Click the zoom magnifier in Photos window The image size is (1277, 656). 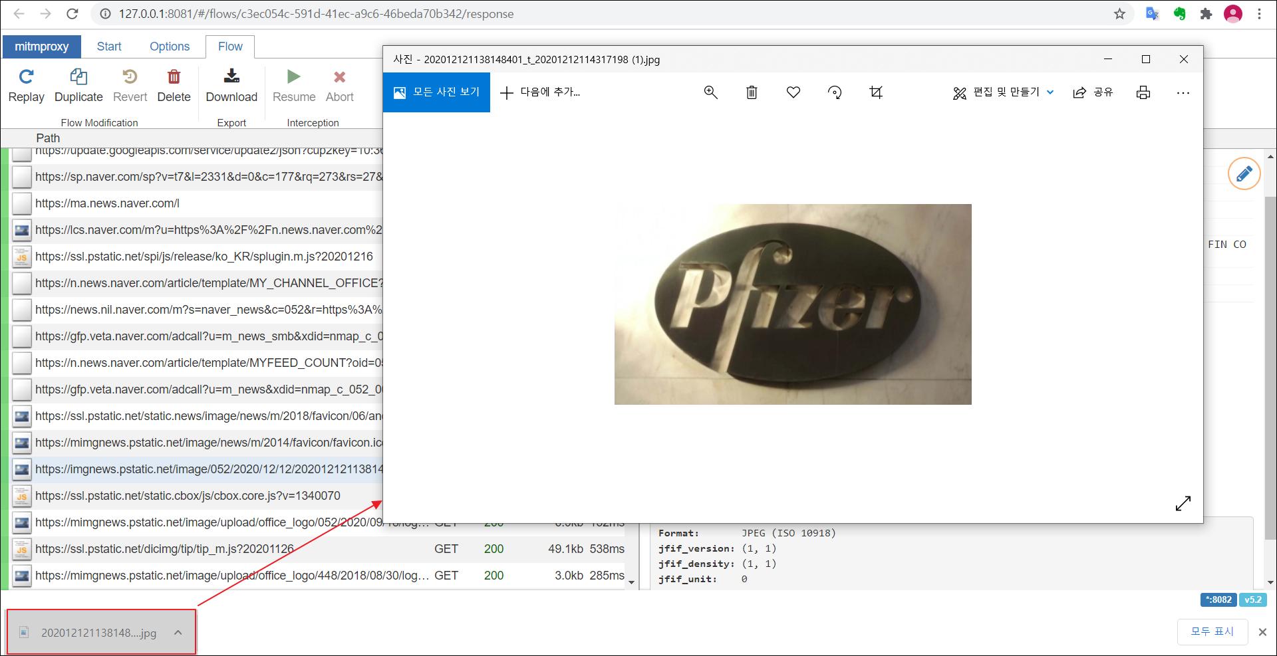pos(710,92)
